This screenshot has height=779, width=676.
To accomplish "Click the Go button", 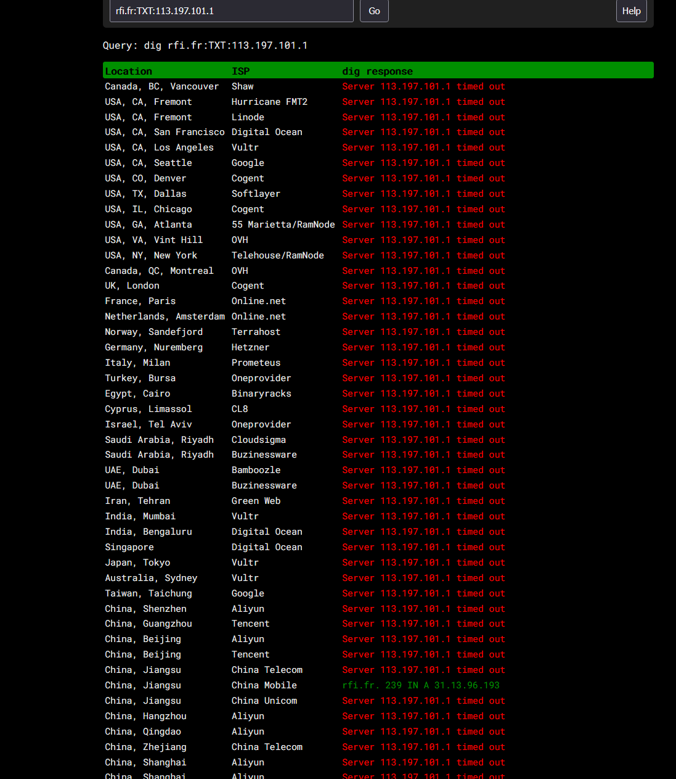I will pos(374,11).
